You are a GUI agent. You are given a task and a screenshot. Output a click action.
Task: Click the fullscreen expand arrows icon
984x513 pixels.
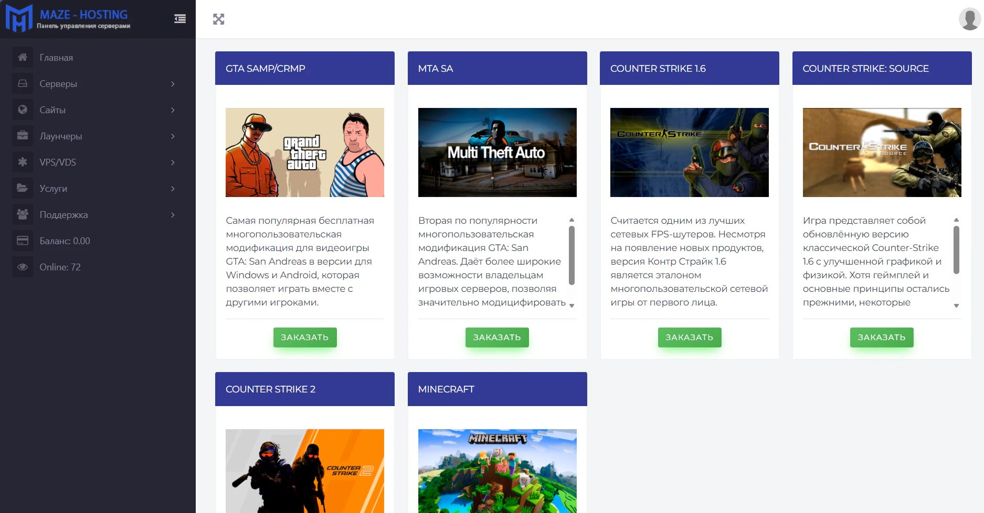point(219,19)
